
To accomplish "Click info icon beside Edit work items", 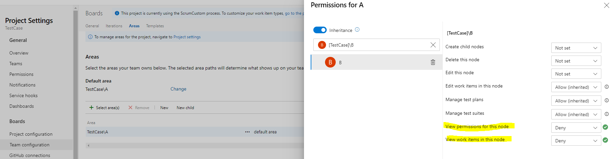I will click(x=606, y=87).
